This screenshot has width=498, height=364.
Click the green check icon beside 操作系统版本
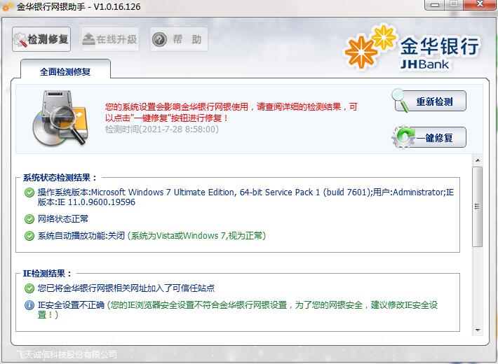point(29,192)
